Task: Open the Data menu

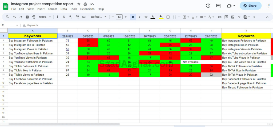Action: click(64, 9)
